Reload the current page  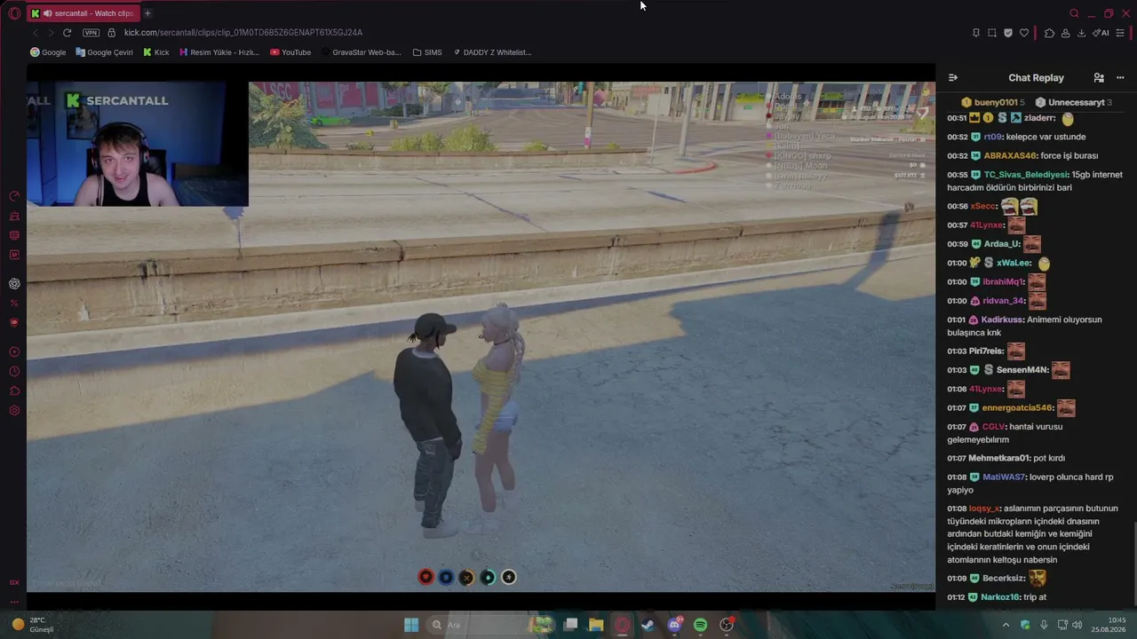click(67, 33)
